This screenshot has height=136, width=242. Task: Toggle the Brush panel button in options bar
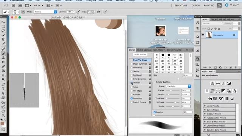click(23, 12)
